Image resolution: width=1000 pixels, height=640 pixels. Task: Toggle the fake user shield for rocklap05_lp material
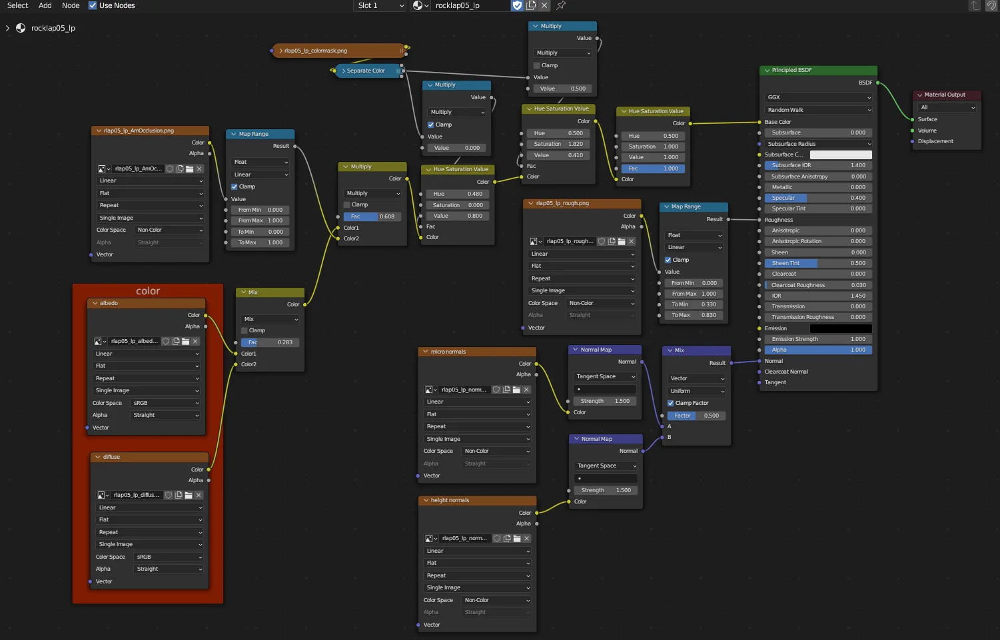point(517,5)
